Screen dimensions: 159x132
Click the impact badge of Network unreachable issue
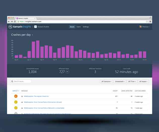click(x=16, y=108)
